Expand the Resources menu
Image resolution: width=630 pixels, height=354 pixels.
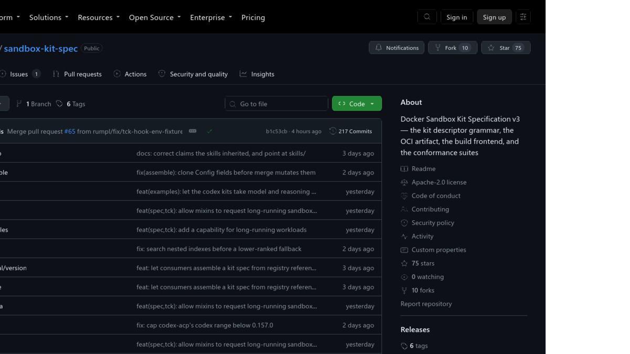[99, 17]
